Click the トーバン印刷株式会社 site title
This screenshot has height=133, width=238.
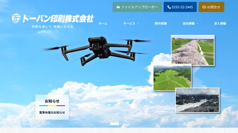point(58,18)
